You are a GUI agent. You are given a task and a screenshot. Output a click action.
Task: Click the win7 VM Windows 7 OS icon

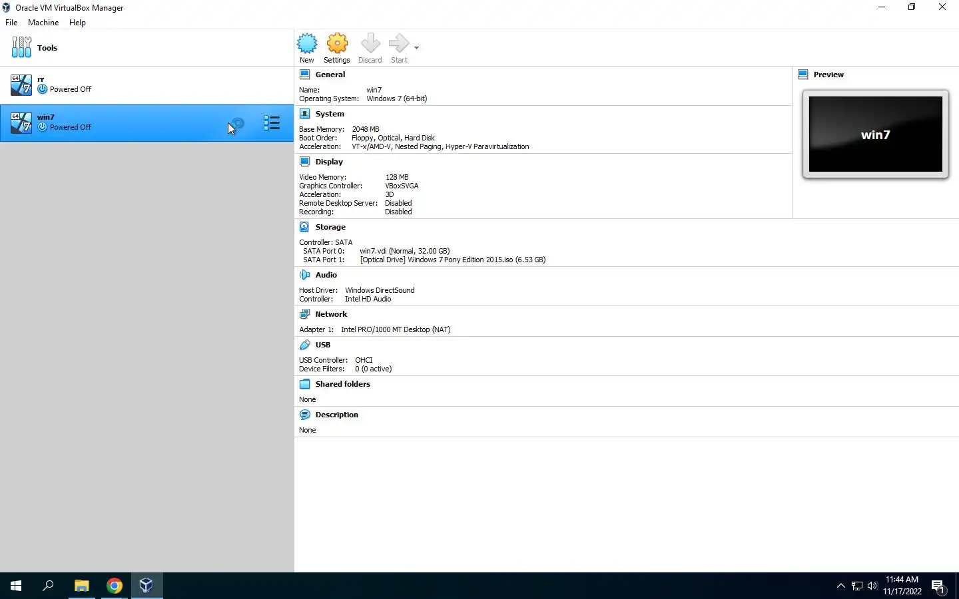point(21,123)
